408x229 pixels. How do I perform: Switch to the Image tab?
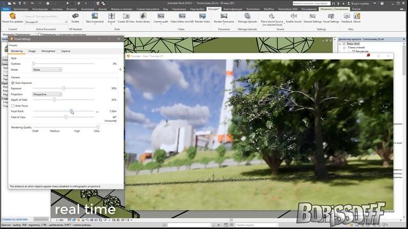click(32, 51)
